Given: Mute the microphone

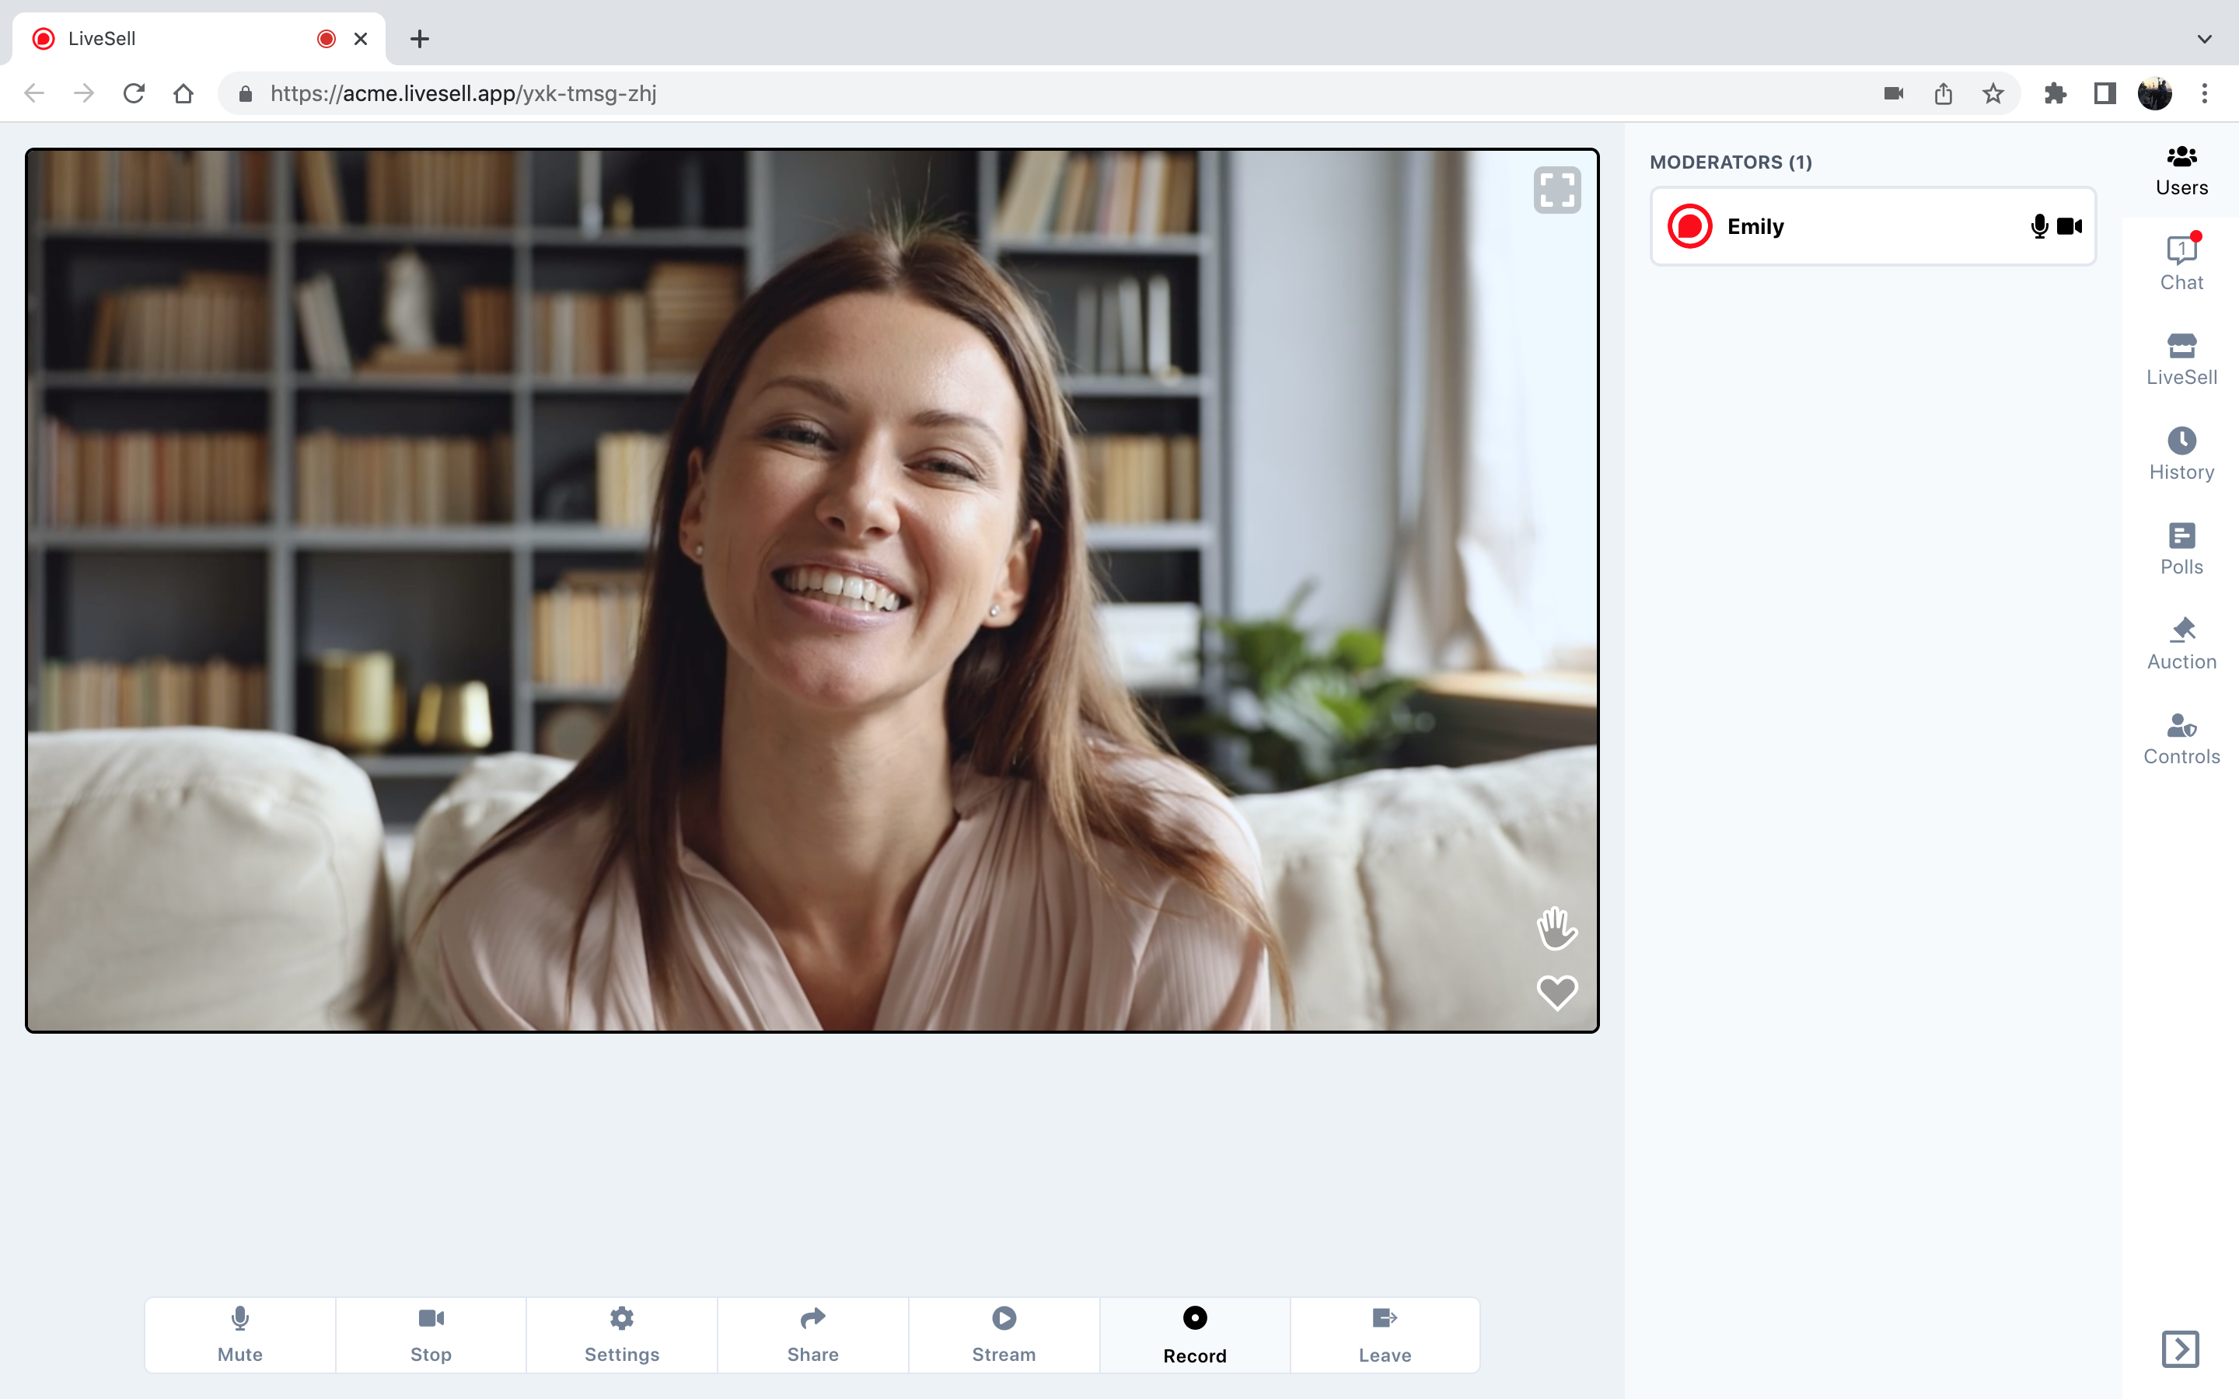Looking at the screenshot, I should tap(239, 1333).
